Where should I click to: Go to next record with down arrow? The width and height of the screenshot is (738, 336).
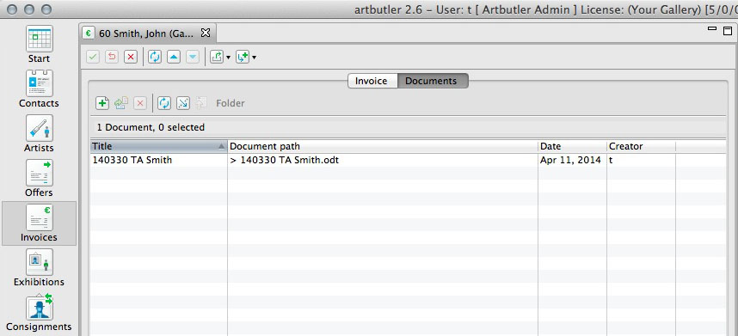[x=193, y=58]
